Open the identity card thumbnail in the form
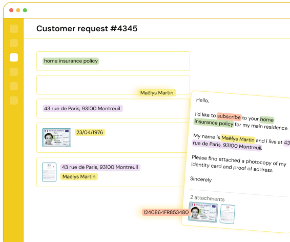 (x=56, y=137)
